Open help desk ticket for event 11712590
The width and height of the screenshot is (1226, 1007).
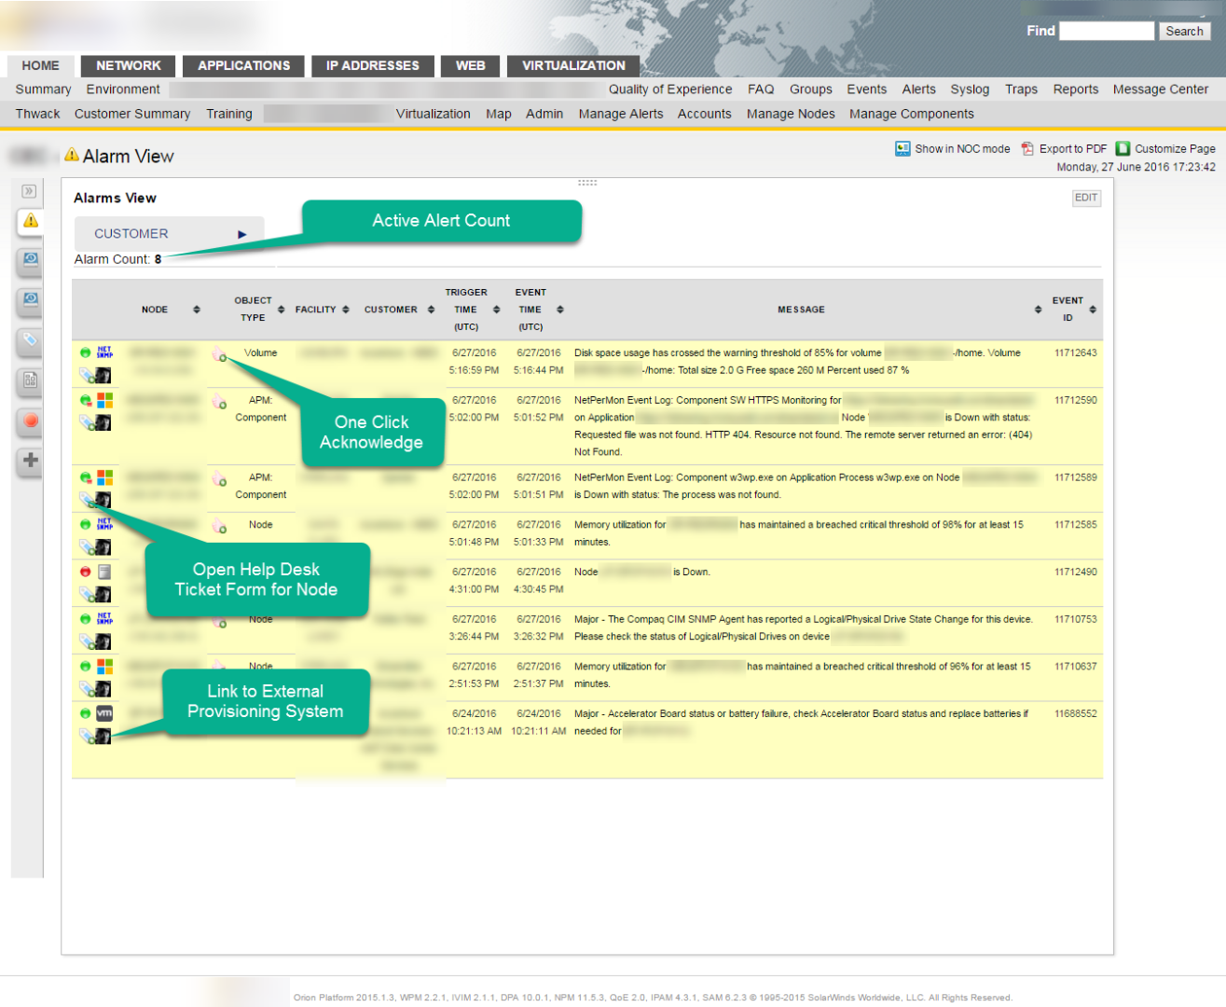click(86, 422)
